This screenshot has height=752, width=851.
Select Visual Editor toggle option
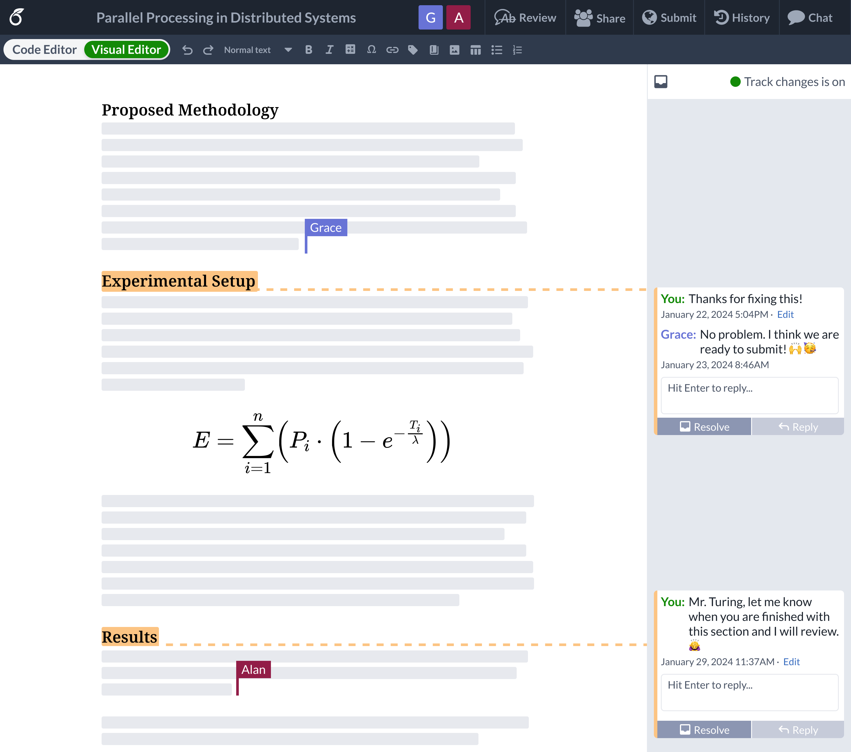pos(126,49)
